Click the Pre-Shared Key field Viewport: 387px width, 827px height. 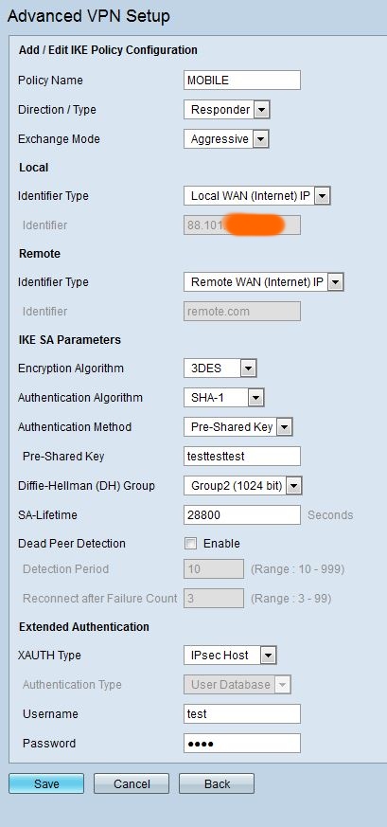[242, 457]
